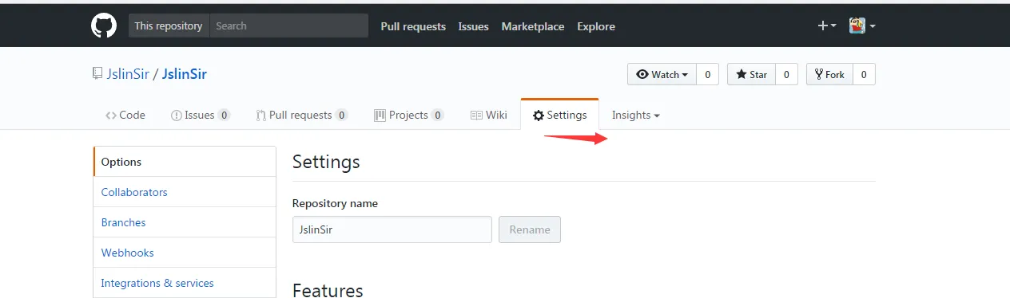
Task: Go to Issues in the top navigation
Action: tap(473, 26)
